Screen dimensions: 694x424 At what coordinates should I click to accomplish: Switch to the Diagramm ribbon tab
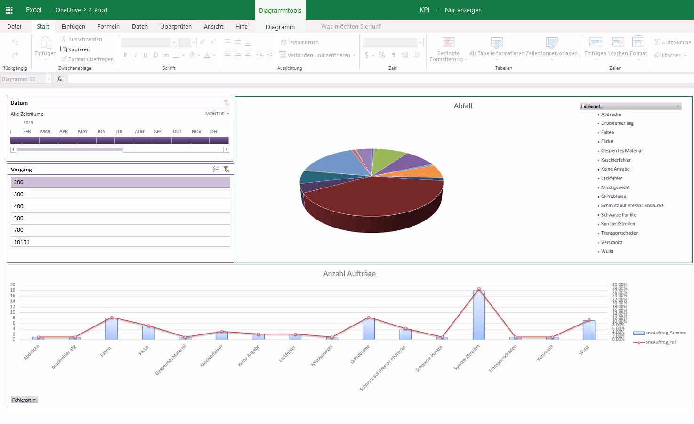(x=280, y=27)
